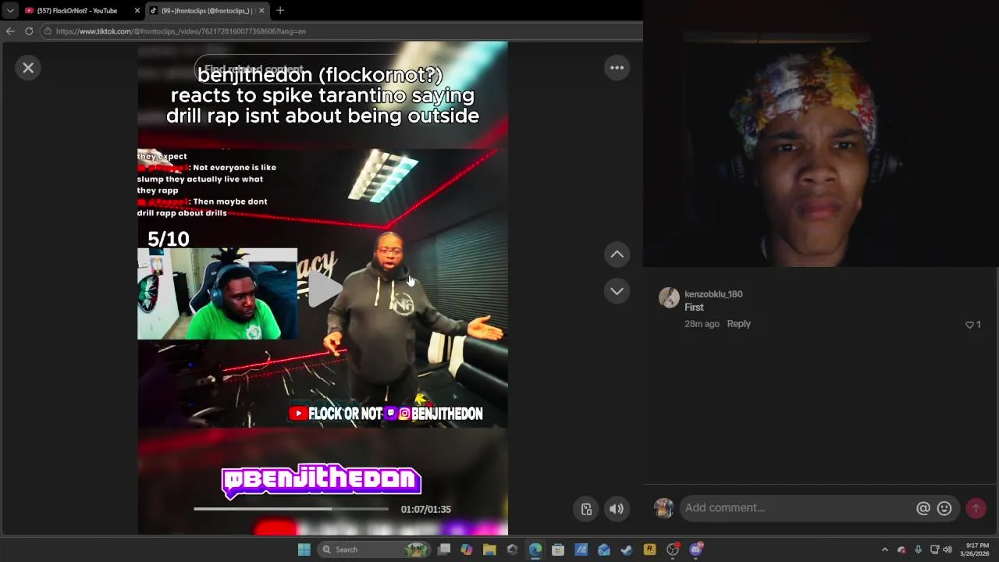Post the comment with arrow button
The height and width of the screenshot is (562, 999).
pyautogui.click(x=976, y=509)
